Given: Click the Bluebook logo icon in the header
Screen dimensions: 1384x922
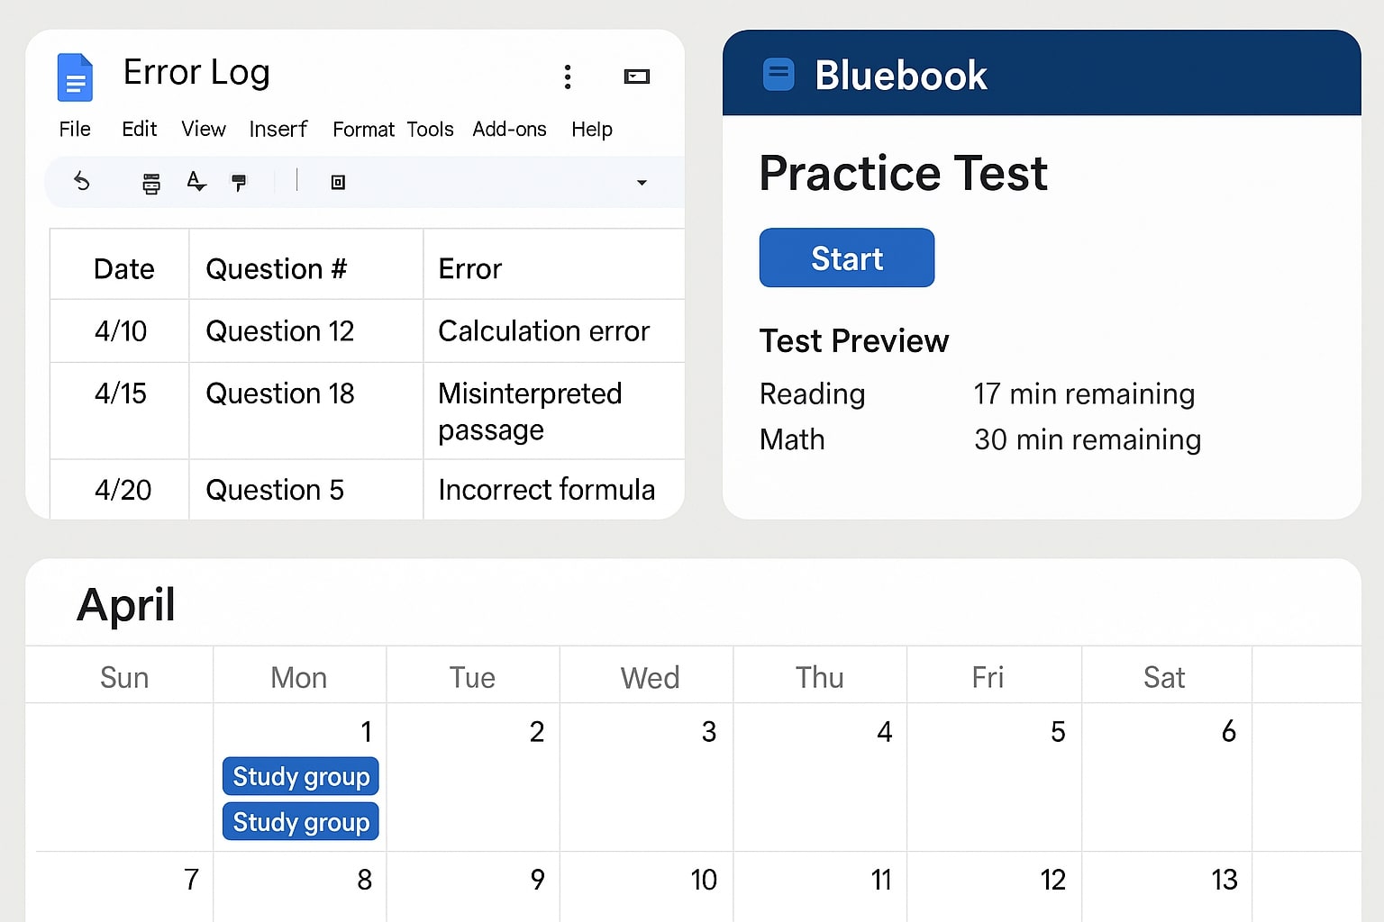Looking at the screenshot, I should click(x=778, y=75).
